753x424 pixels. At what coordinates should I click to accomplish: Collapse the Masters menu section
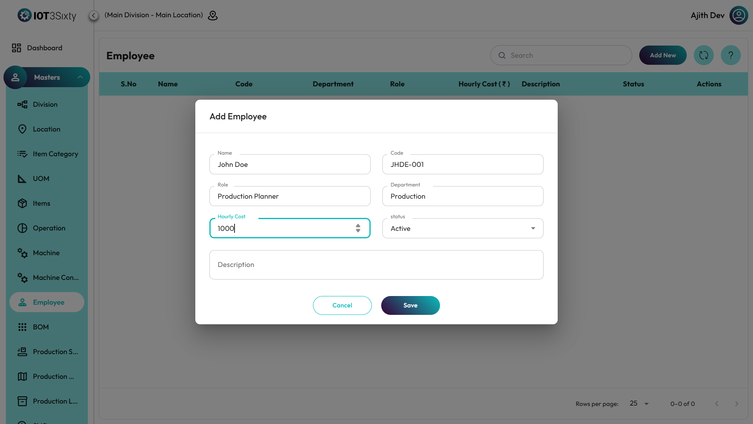80,77
